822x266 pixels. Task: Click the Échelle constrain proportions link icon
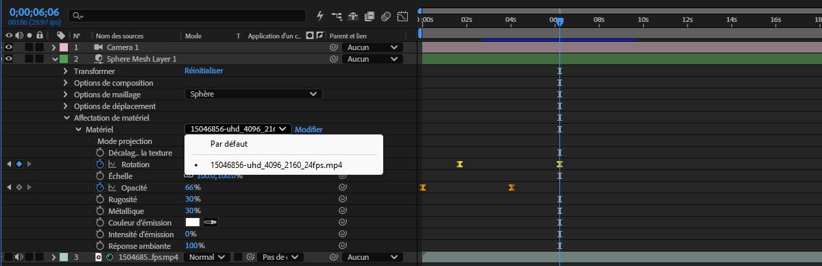pyautogui.click(x=189, y=176)
